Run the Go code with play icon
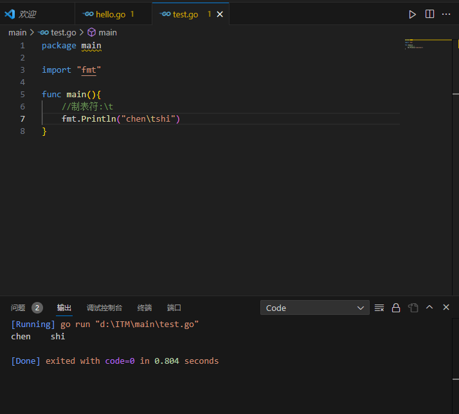 tap(413, 14)
